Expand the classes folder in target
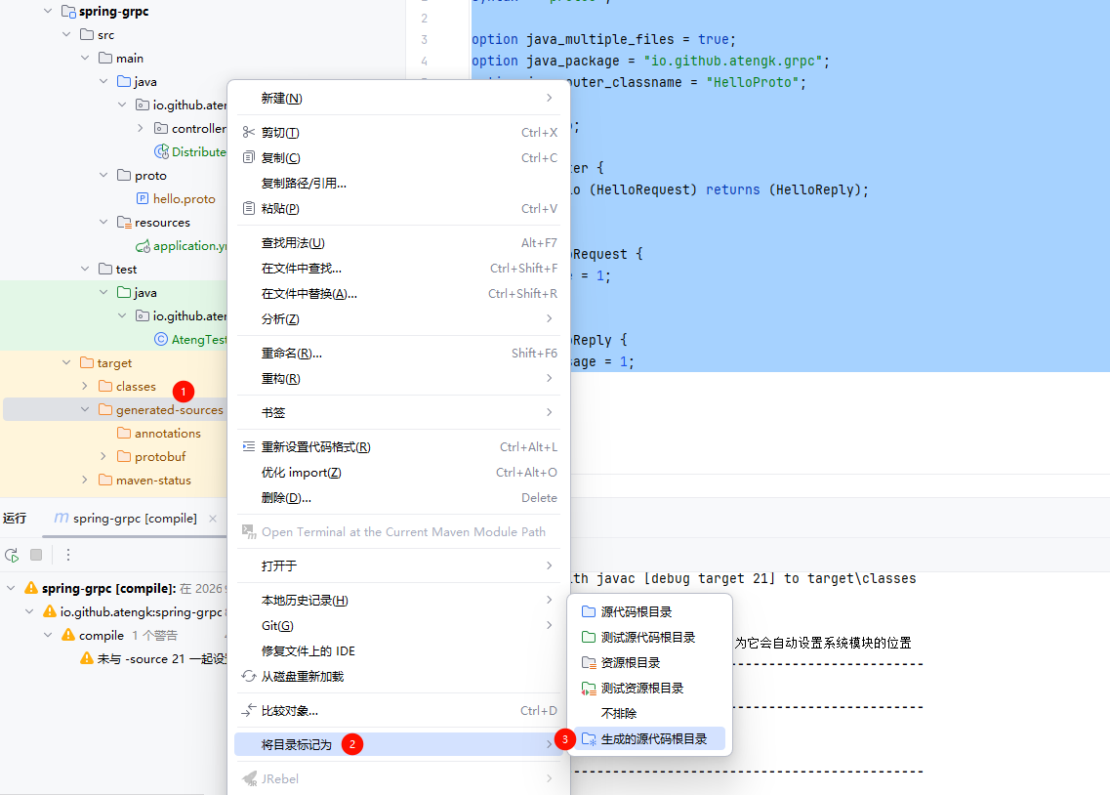1110x795 pixels. (86, 387)
